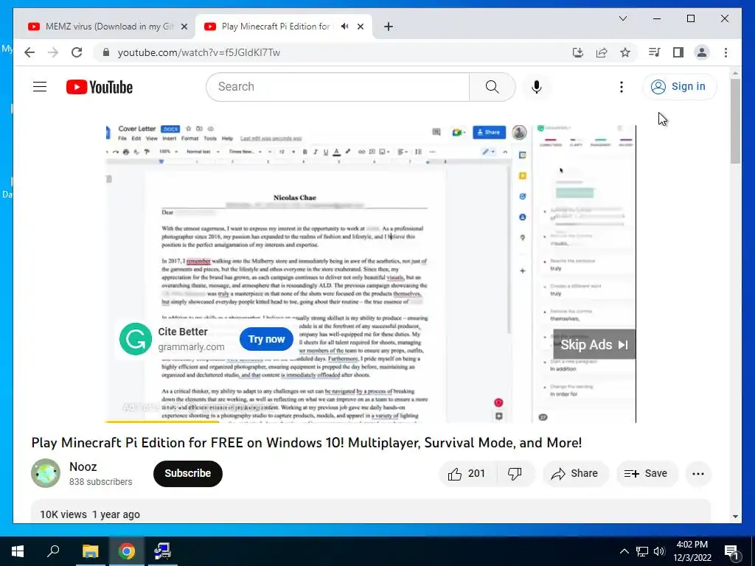Open grammarly.com ad link
755x566 pixels.
point(191,347)
